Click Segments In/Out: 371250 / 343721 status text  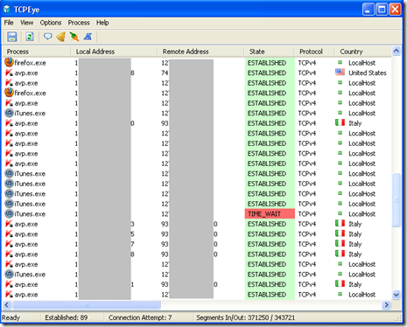coord(245,317)
